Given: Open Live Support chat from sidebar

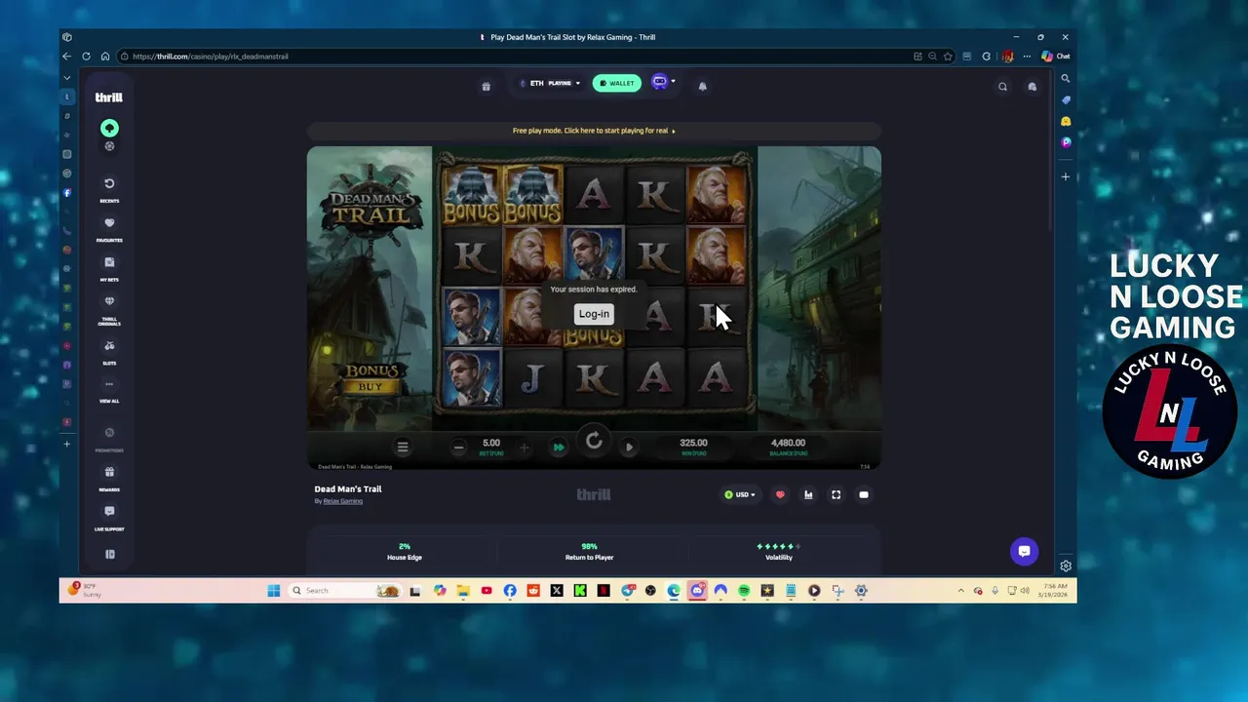Looking at the screenshot, I should point(109,517).
